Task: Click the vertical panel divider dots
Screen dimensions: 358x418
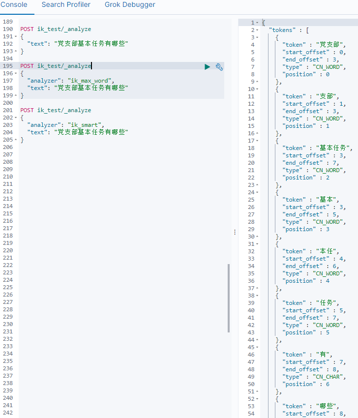Action: (235, 232)
